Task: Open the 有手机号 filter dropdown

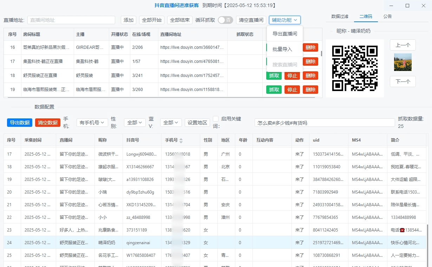Action: pos(92,122)
